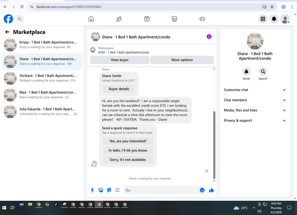Open the Chrome three-dot menu

(x=292, y=7)
